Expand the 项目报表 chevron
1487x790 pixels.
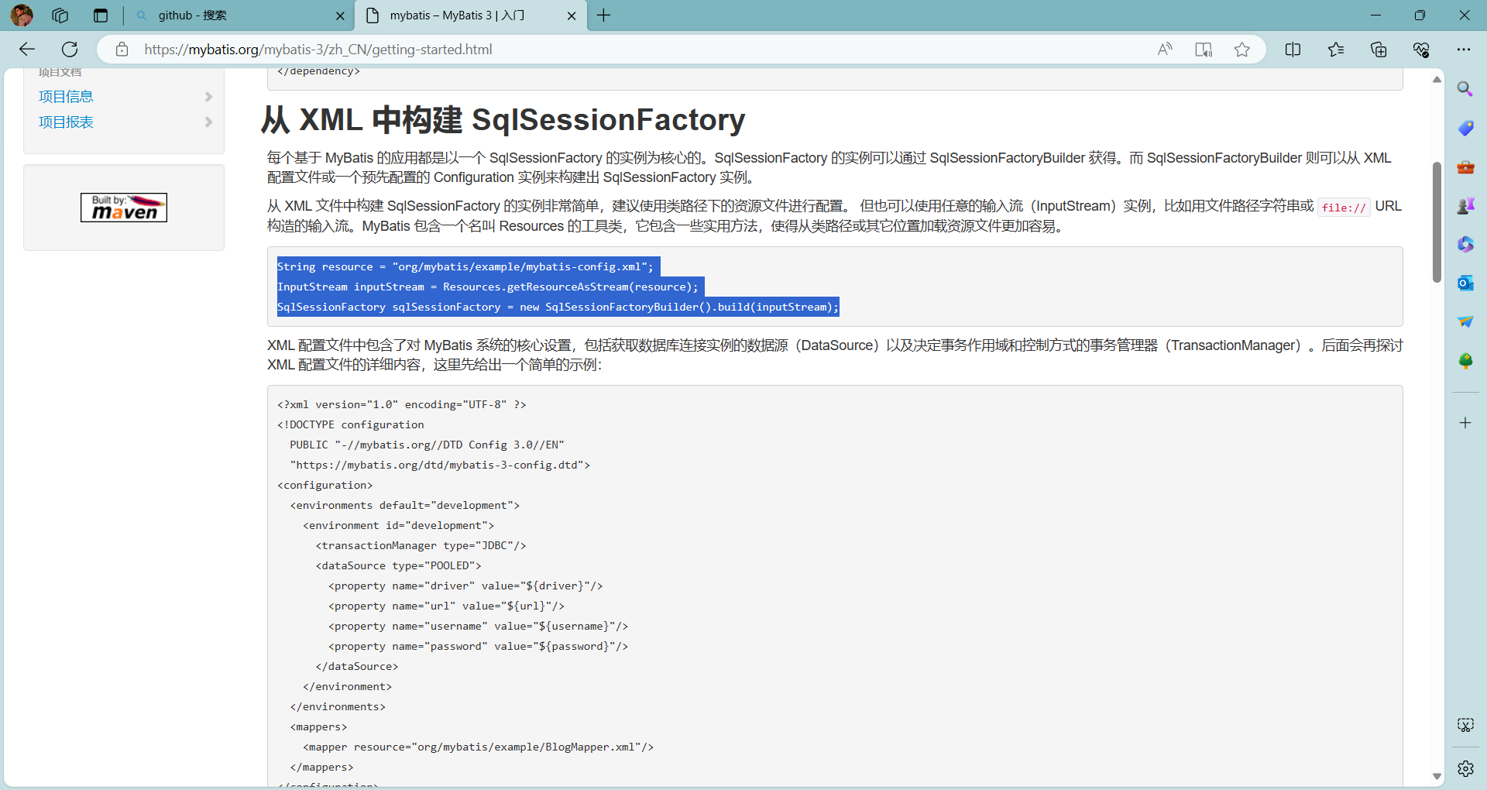click(x=208, y=122)
